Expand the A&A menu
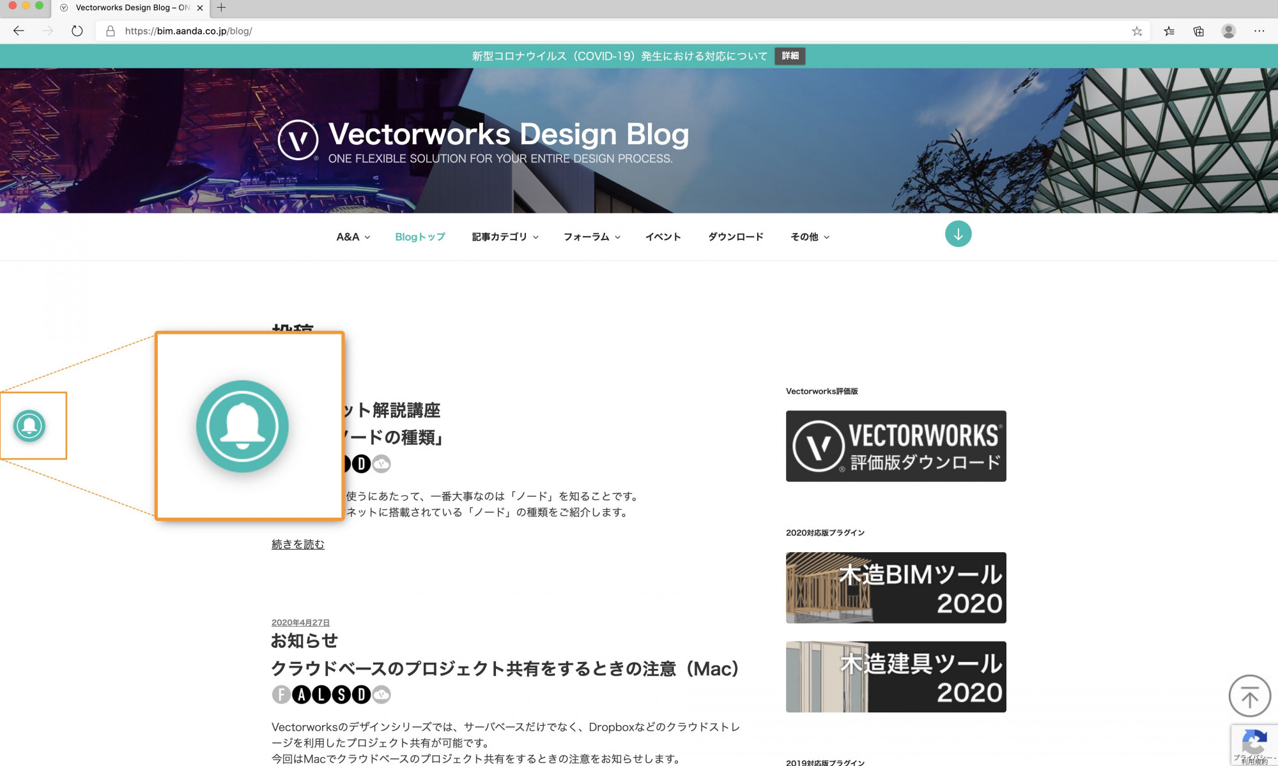 353,237
